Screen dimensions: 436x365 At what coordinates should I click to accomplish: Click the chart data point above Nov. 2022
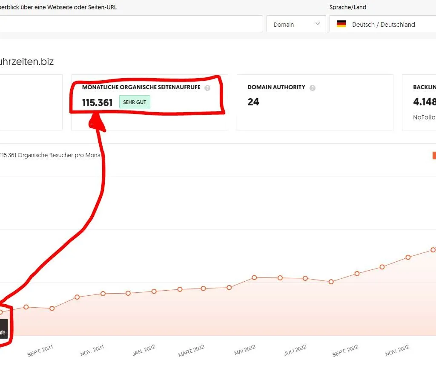(408, 257)
